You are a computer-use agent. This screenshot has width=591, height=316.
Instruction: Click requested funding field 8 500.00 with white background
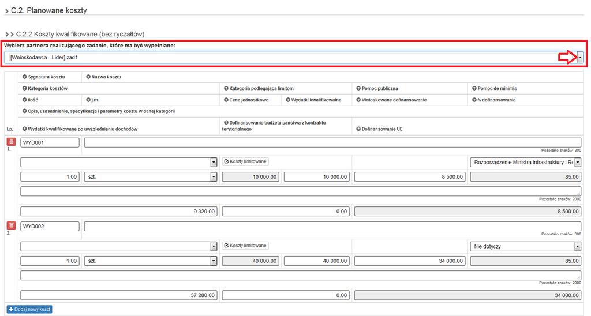click(410, 176)
